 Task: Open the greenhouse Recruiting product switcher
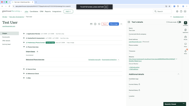tap(12, 11)
